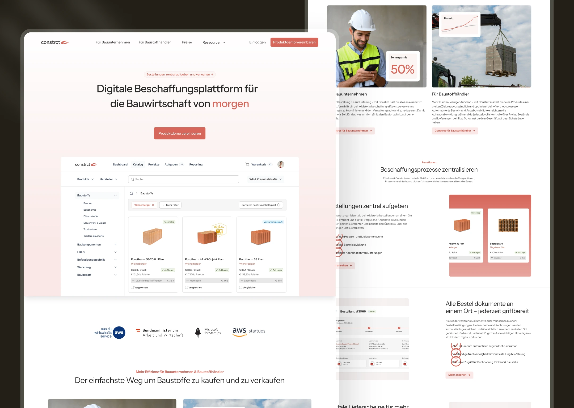Click the large Produktdemo vereinbaren hero button
This screenshot has height=408, width=574.
[180, 133]
